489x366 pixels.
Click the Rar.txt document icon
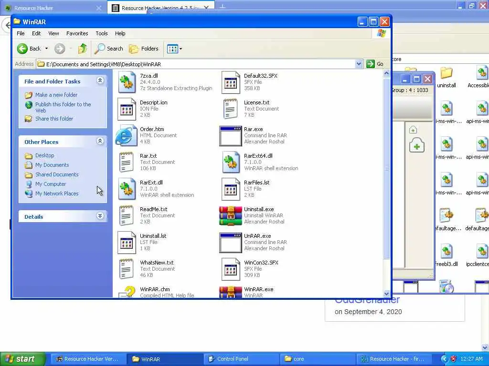pos(127,162)
